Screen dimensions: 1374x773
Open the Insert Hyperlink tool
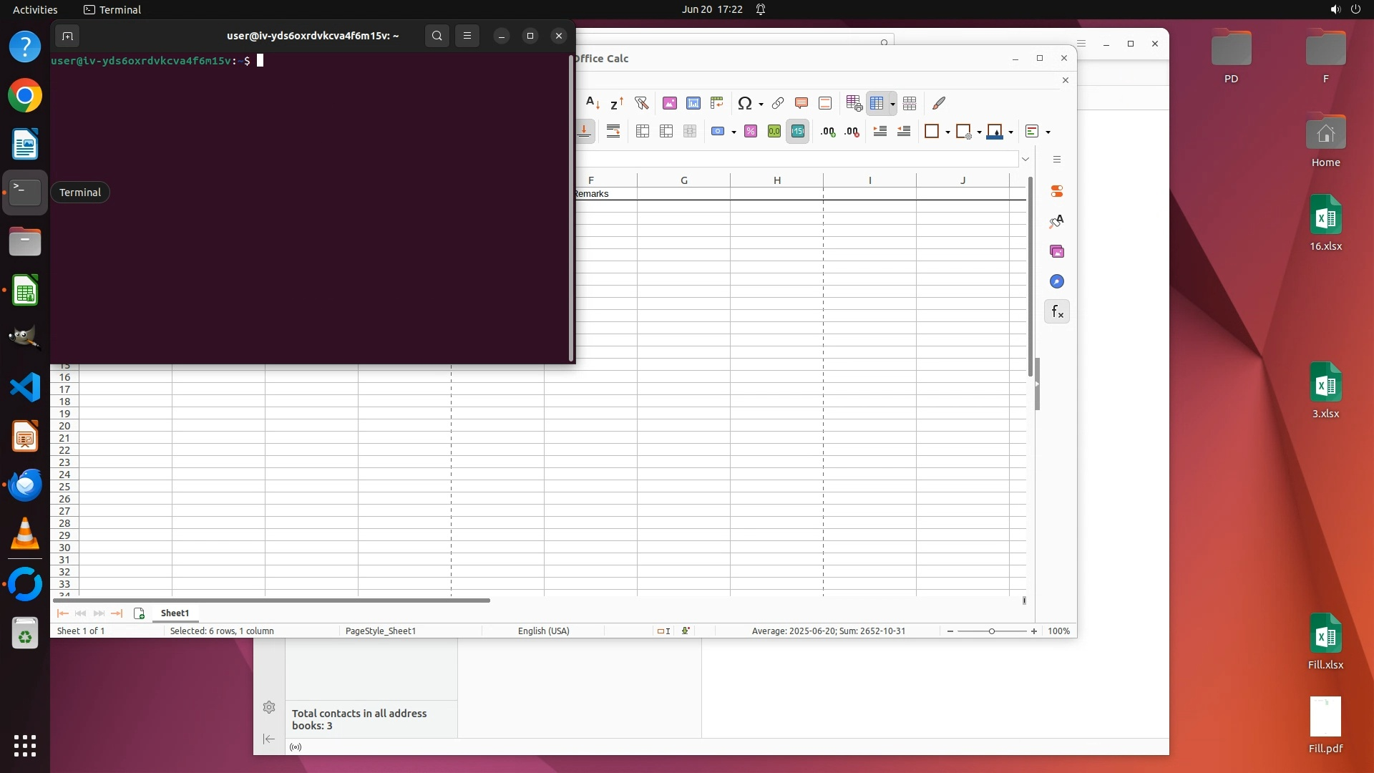[778, 103]
